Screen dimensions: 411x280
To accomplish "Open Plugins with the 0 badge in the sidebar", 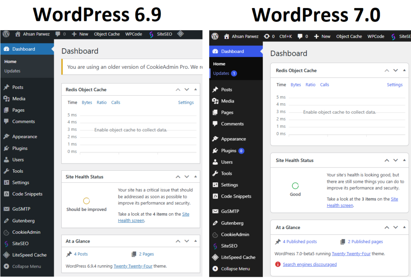I will [229, 151].
